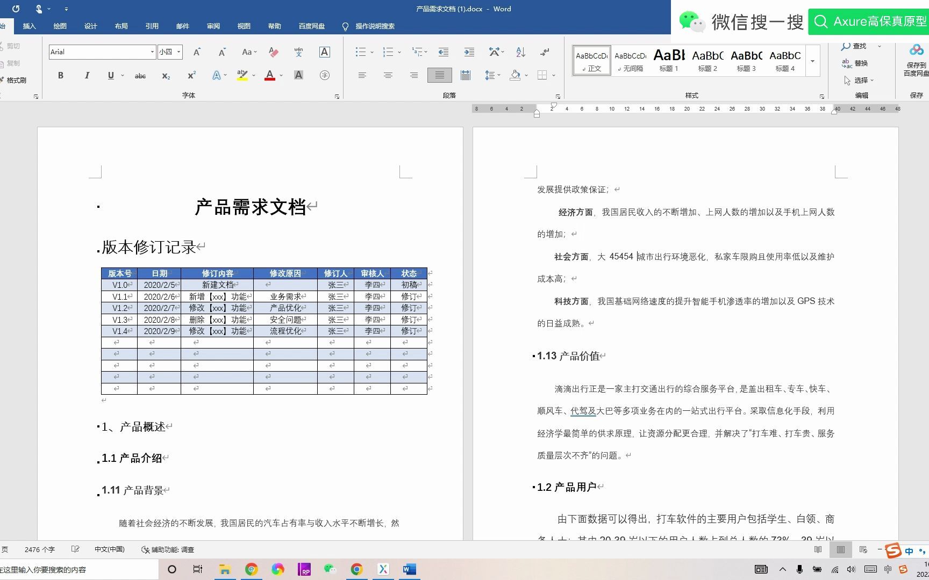Apply character shading

click(x=299, y=76)
